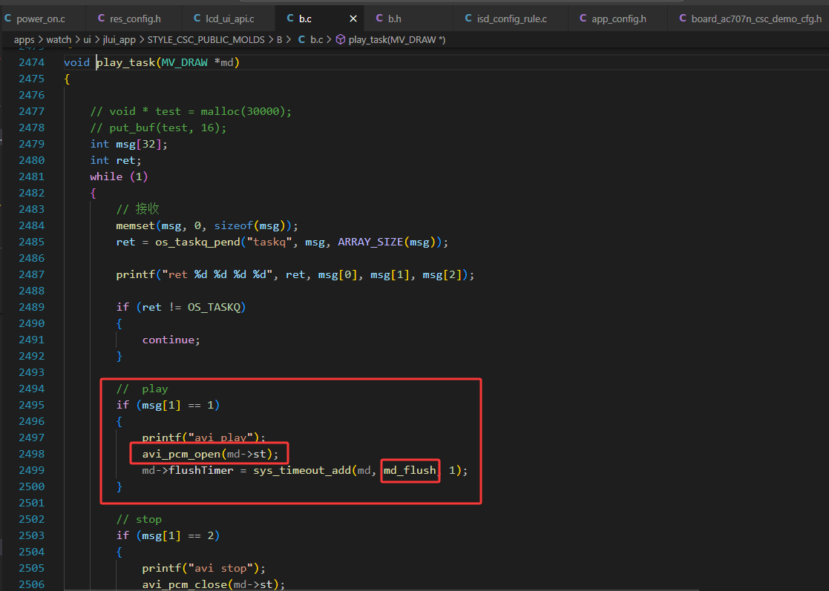
Task: Click the memset function call
Action: (136, 225)
